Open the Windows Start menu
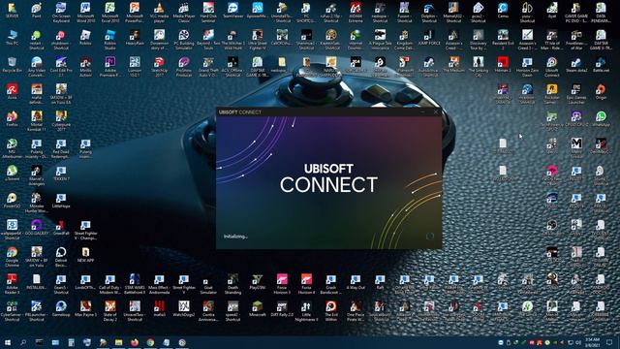Screen dimensions: 620x349 8,342
